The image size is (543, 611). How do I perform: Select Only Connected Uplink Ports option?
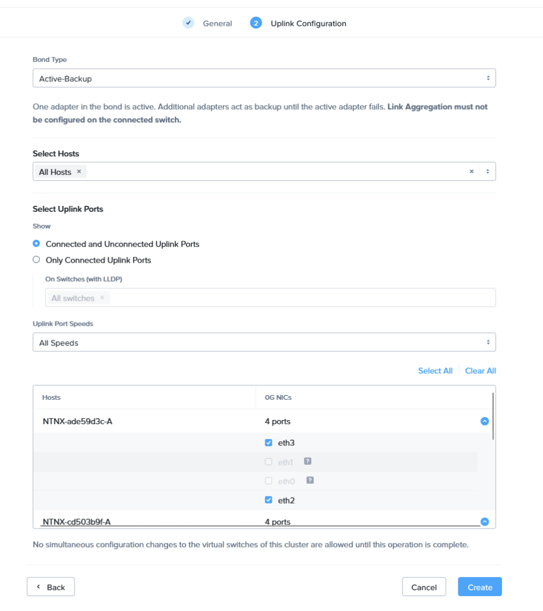pyautogui.click(x=36, y=260)
